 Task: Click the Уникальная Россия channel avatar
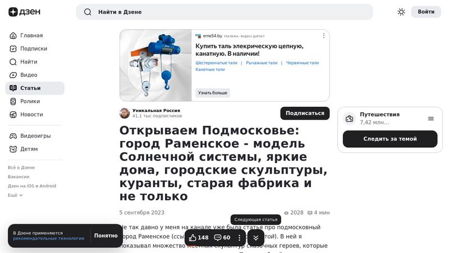(x=125, y=113)
